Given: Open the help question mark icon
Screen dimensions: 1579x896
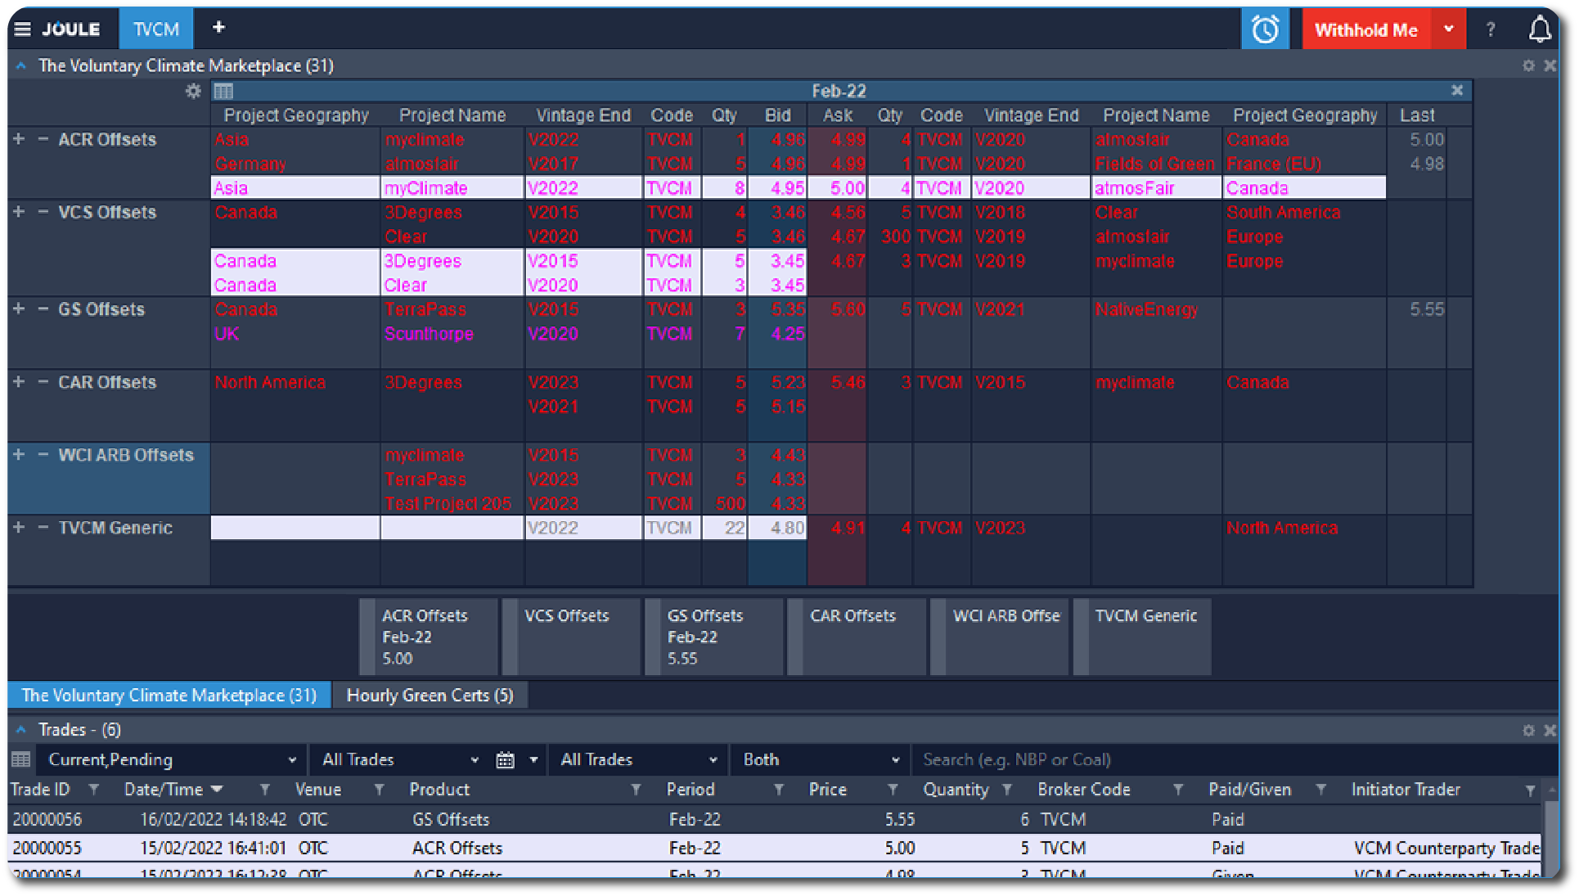Looking at the screenshot, I should pyautogui.click(x=1491, y=29).
